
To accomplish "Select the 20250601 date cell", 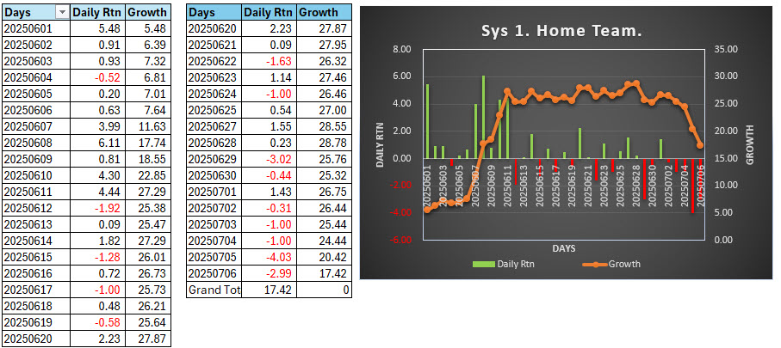I will point(28,28).
